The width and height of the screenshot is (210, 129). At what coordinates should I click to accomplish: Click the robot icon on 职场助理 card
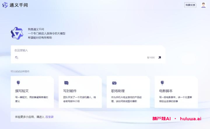(114, 83)
